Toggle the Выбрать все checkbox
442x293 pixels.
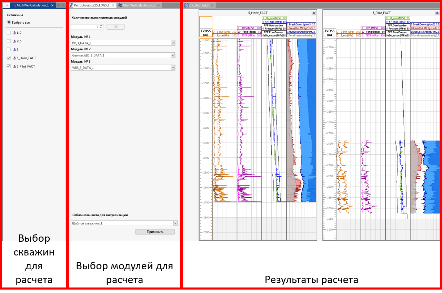(9, 23)
